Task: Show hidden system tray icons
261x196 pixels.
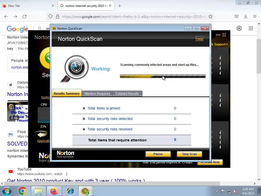Action: [217, 191]
